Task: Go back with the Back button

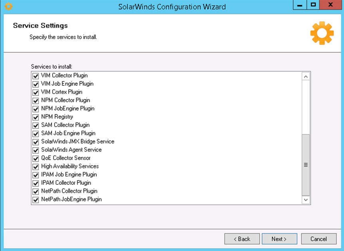Action: (x=242, y=239)
